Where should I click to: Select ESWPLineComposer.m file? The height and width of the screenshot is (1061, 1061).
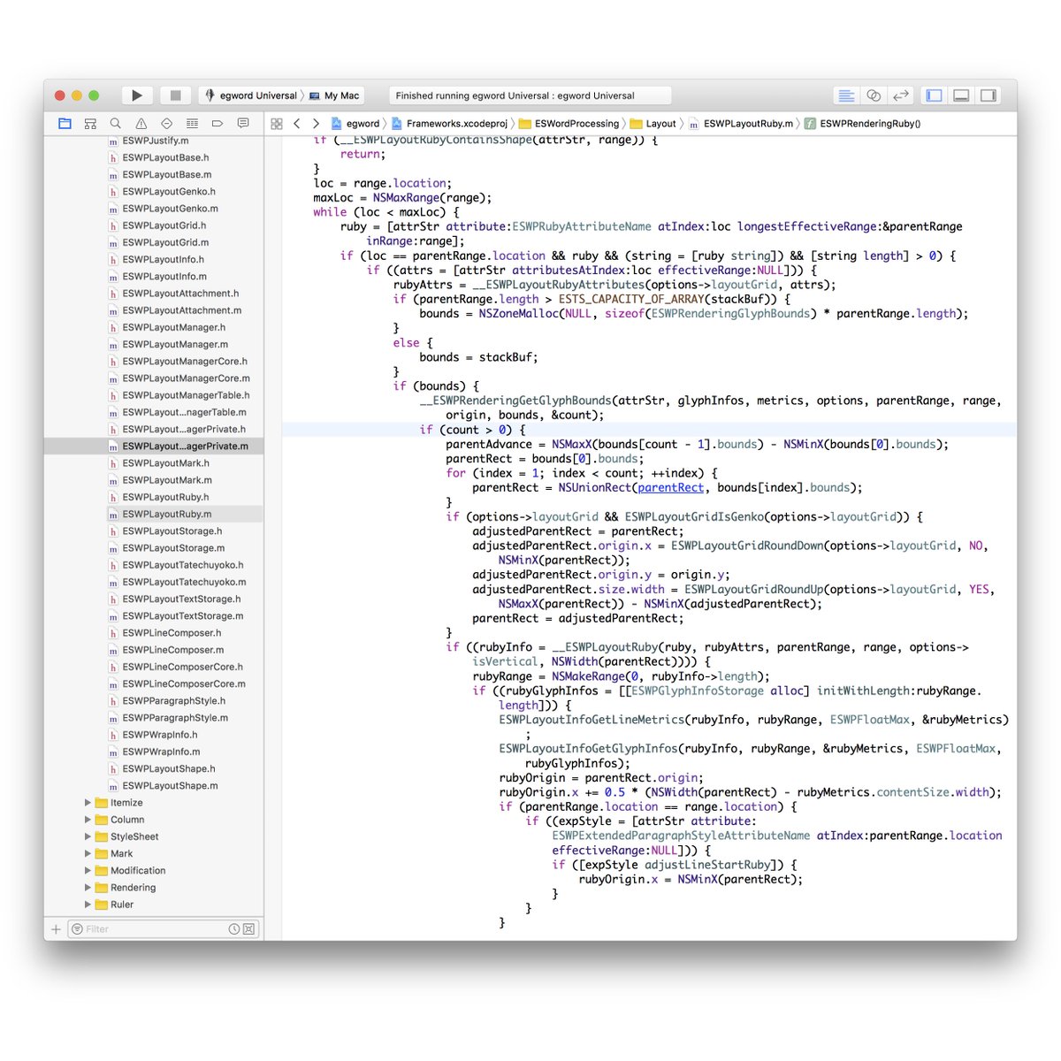tap(154, 650)
